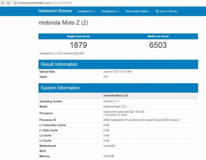Click the System Information section header
Image resolution: width=206 pixels, height=160 pixels.
[x=118, y=88]
